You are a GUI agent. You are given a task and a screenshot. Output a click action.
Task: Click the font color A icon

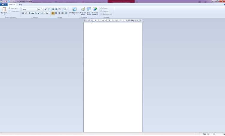coord(47,13)
